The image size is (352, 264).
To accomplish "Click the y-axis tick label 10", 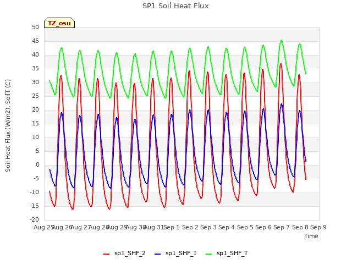I will tap(35, 137).
